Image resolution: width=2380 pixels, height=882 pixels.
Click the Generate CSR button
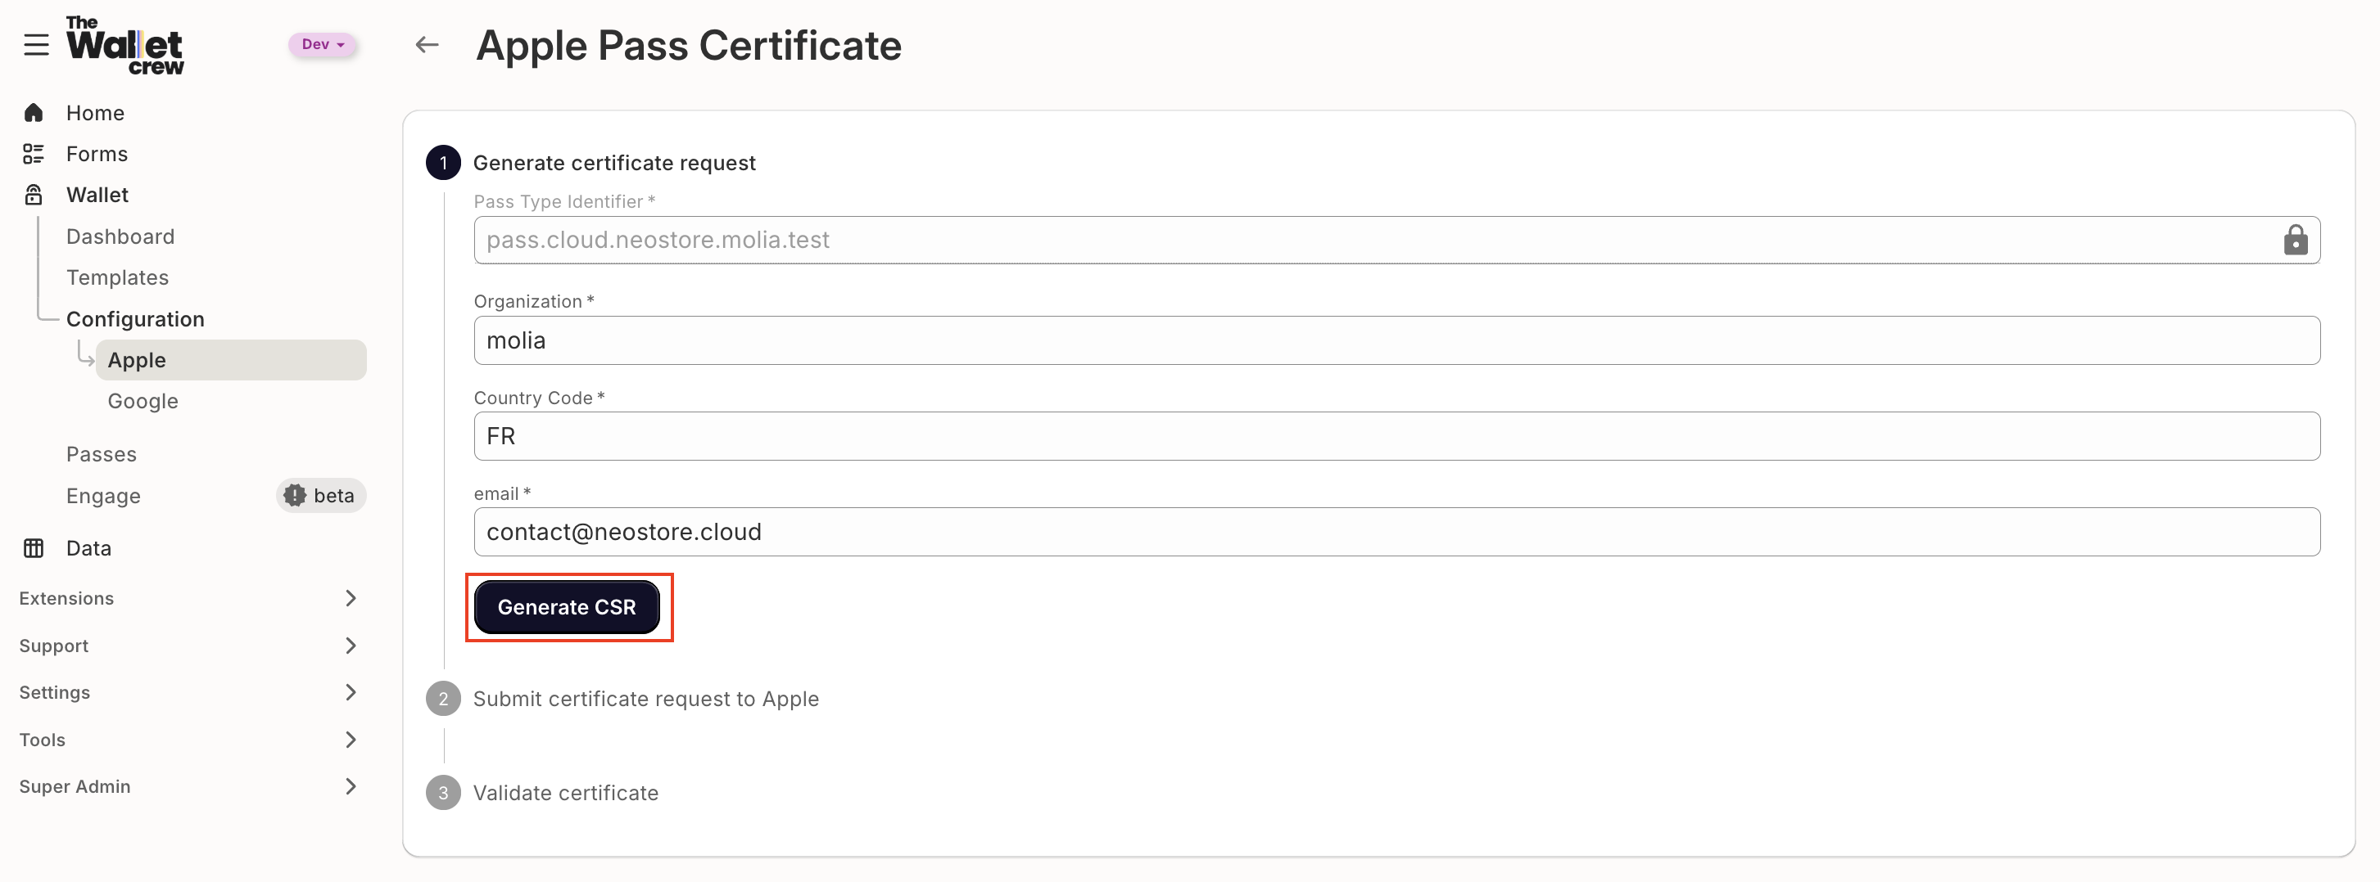pos(567,607)
